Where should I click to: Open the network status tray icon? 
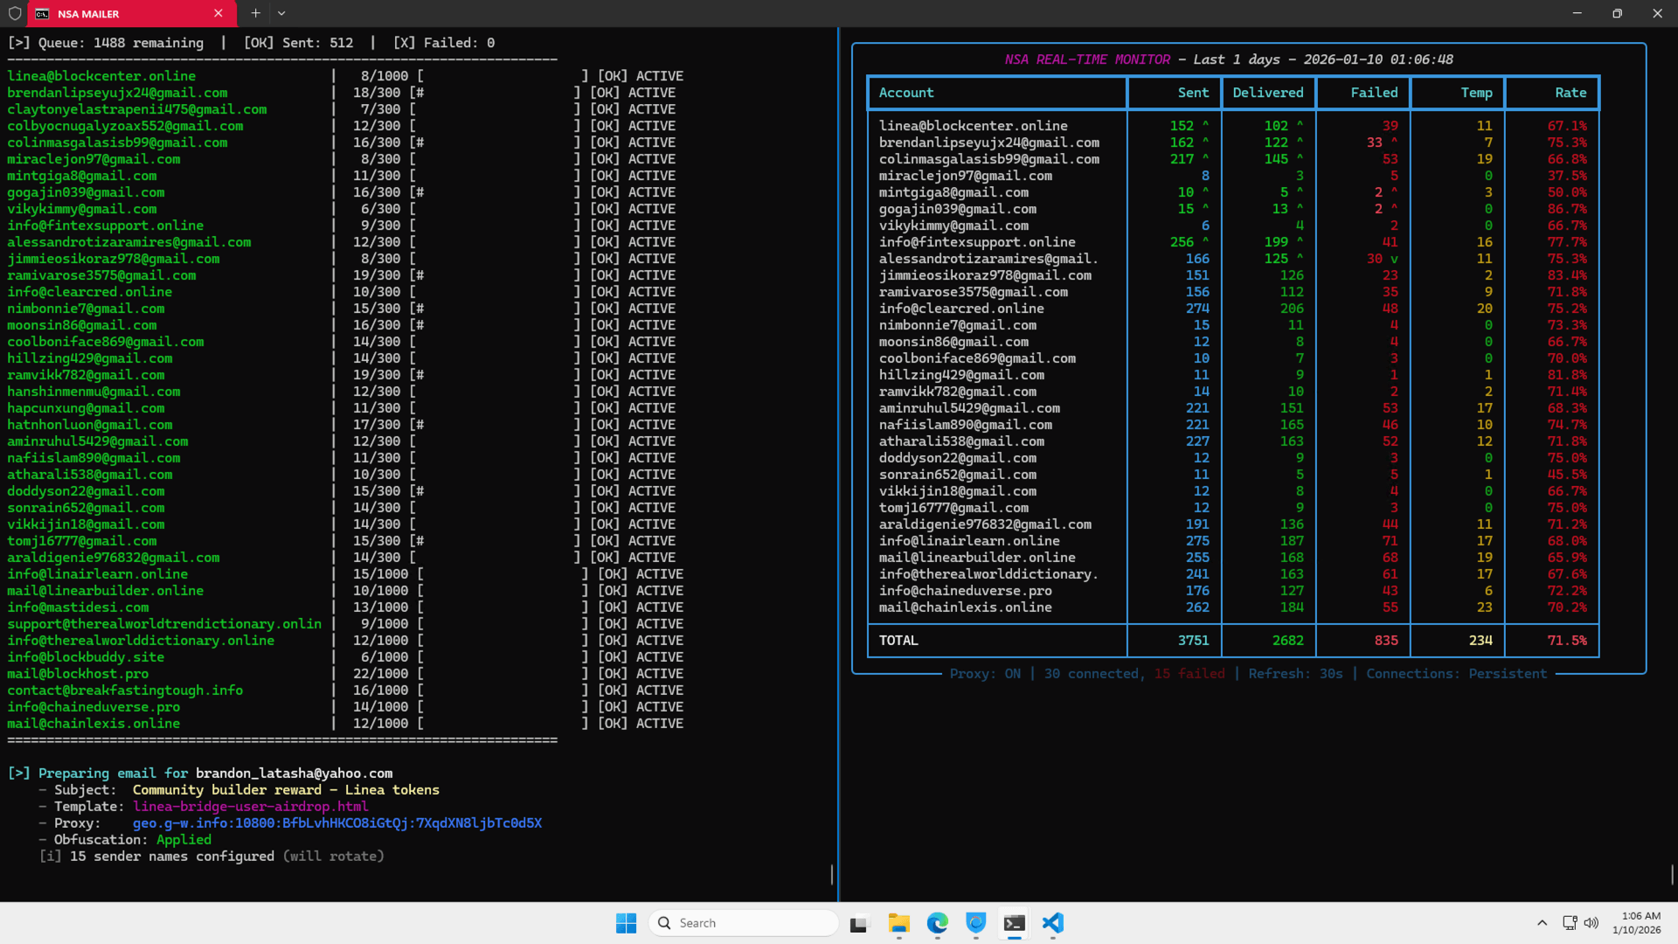[x=1570, y=923]
